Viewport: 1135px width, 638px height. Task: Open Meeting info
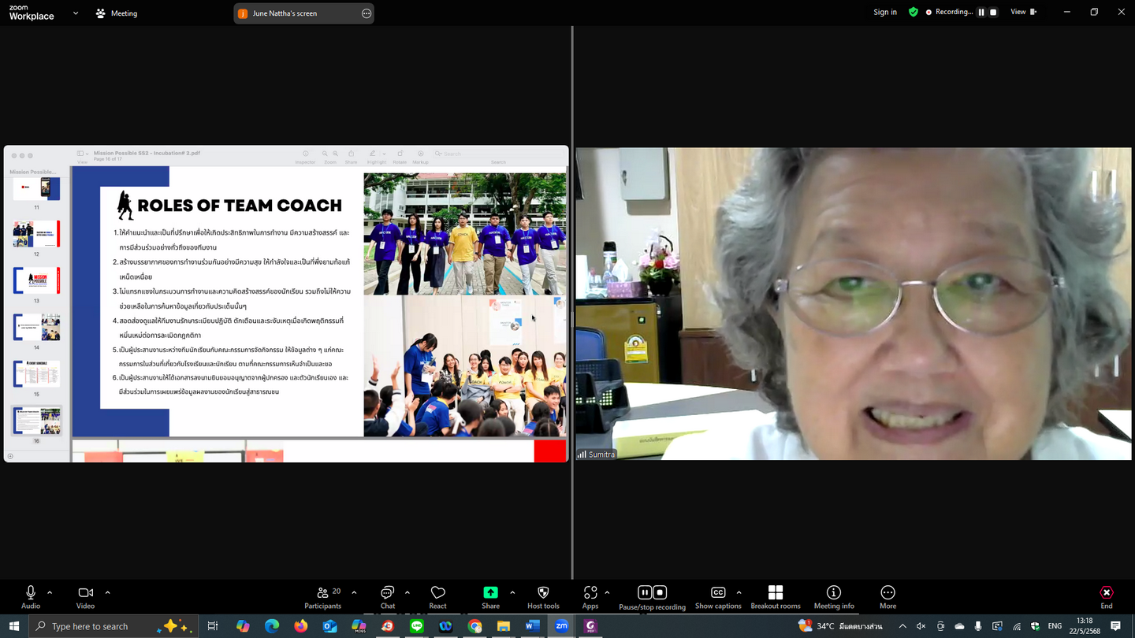833,597
